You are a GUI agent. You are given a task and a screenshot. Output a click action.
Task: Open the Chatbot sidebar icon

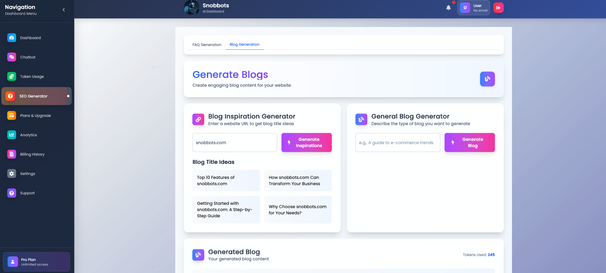click(12, 57)
